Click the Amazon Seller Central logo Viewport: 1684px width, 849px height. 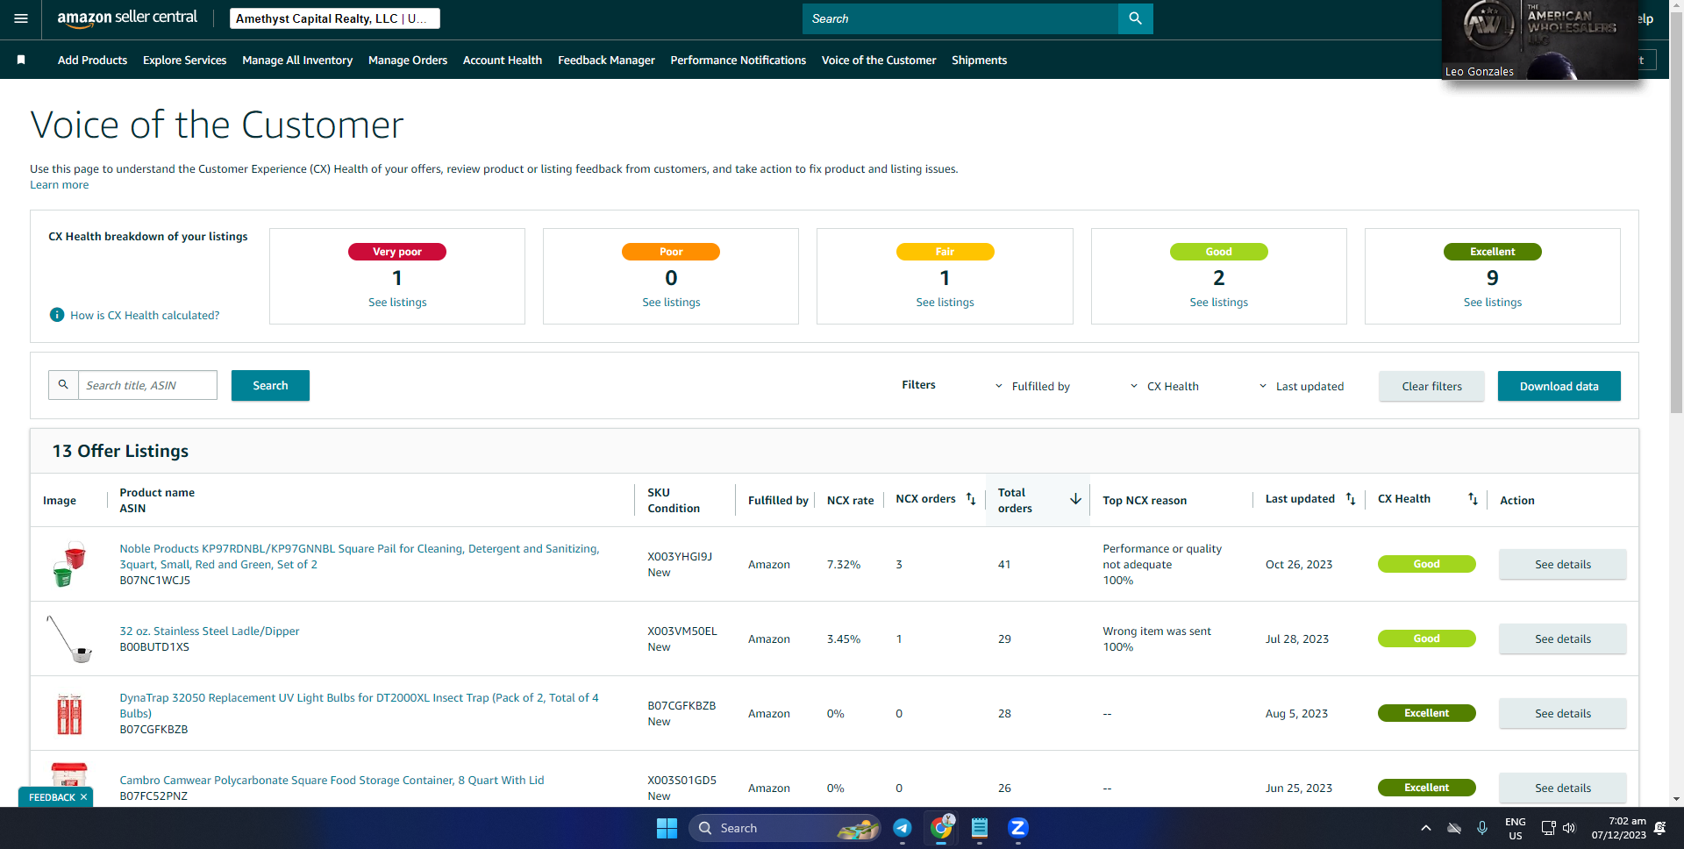pyautogui.click(x=127, y=18)
